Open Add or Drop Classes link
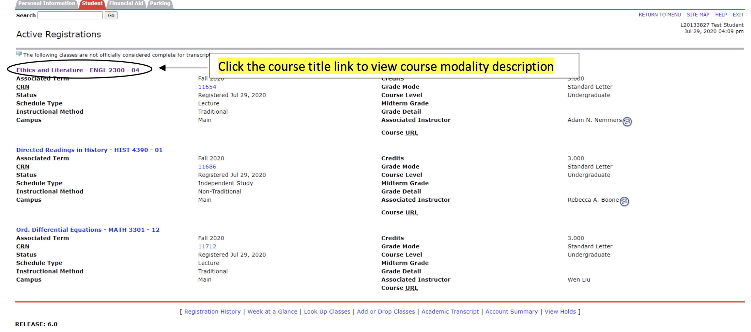The height and width of the screenshot is (332, 751). [386, 312]
